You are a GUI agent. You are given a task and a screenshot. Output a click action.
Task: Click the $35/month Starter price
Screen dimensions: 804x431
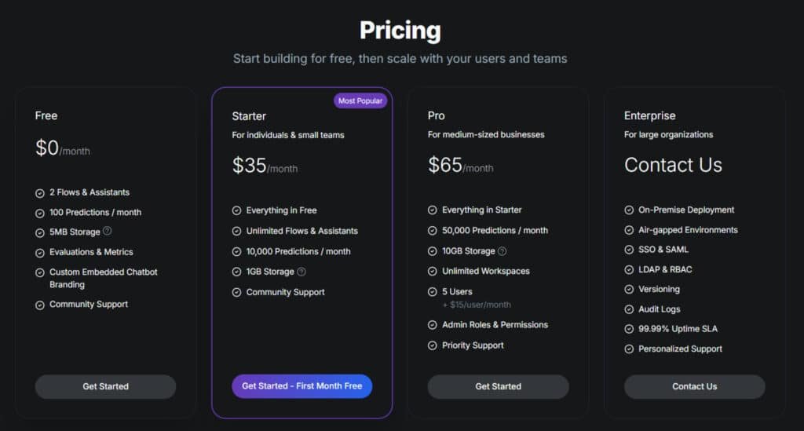[265, 166]
